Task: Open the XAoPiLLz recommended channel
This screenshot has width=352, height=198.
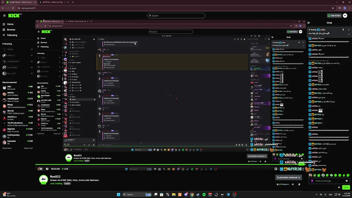Action: pyautogui.click(x=17, y=118)
